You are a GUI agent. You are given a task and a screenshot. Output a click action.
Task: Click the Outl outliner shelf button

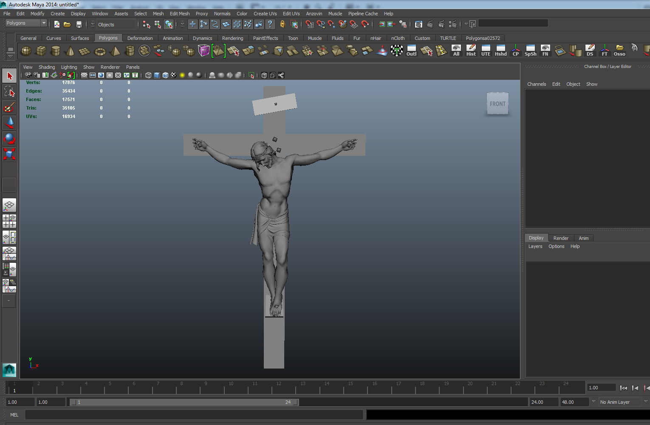(411, 51)
